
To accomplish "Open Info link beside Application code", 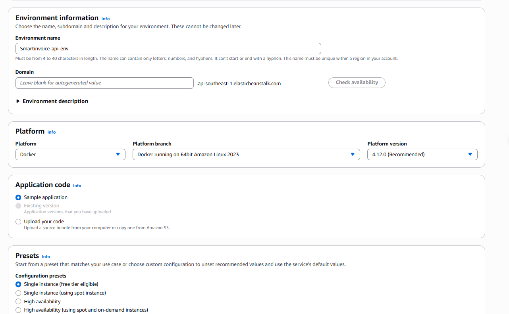I will [x=77, y=186].
